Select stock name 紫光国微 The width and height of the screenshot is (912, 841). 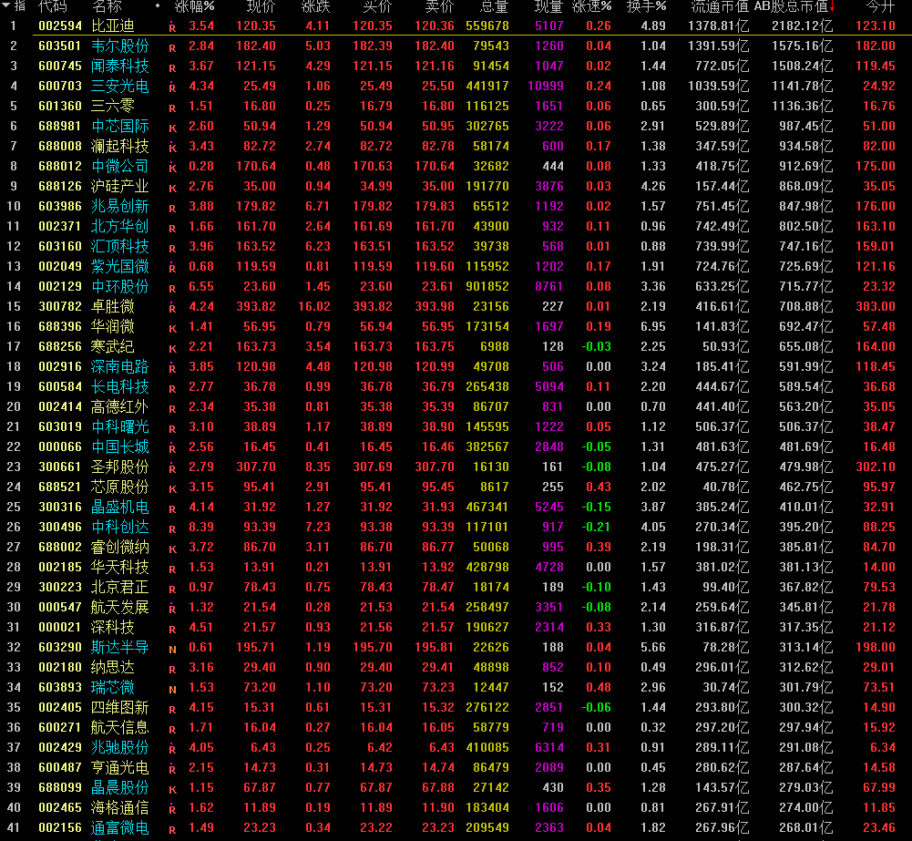point(120,266)
